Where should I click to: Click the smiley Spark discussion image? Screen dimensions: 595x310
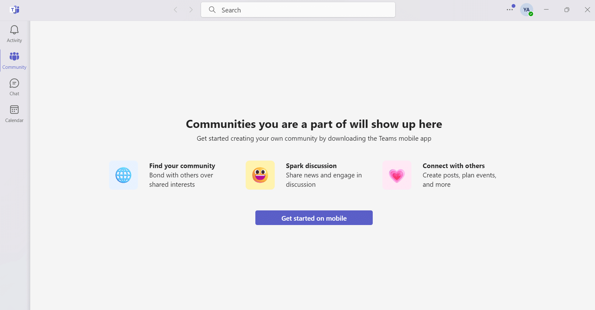pyautogui.click(x=260, y=175)
